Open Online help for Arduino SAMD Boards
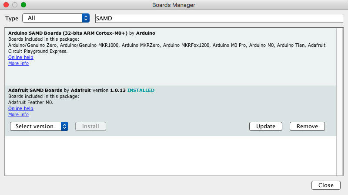The height and width of the screenshot is (195, 348). coord(20,57)
